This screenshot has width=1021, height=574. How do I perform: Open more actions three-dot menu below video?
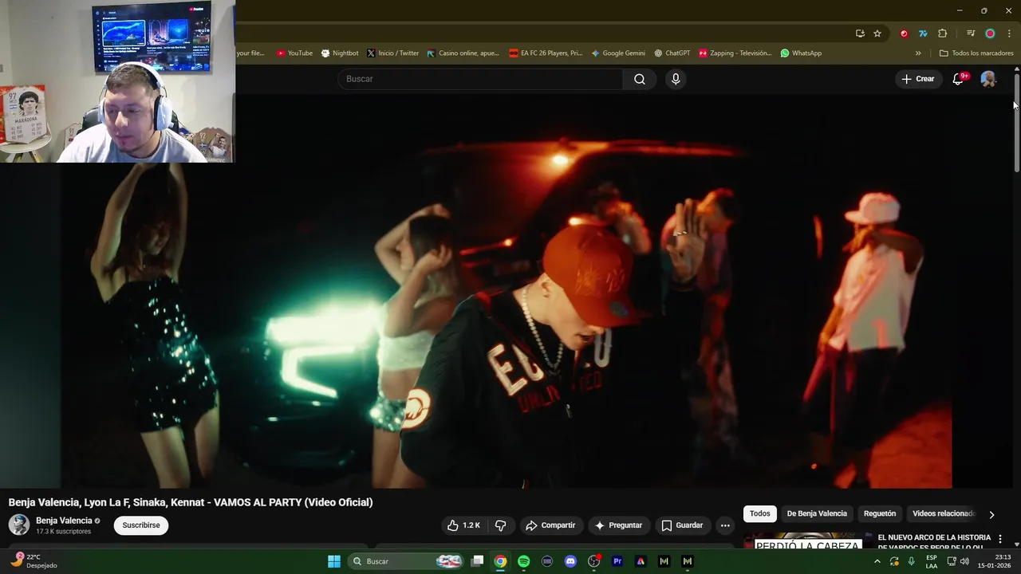(x=725, y=525)
